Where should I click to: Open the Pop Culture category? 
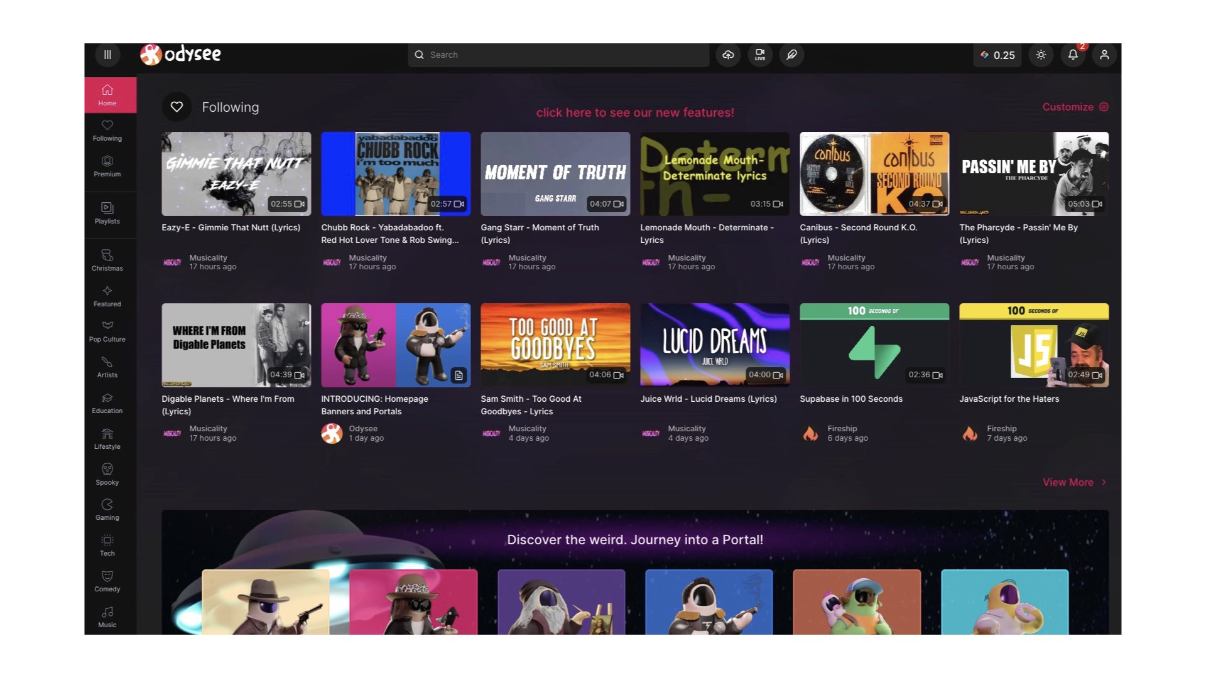click(x=107, y=331)
